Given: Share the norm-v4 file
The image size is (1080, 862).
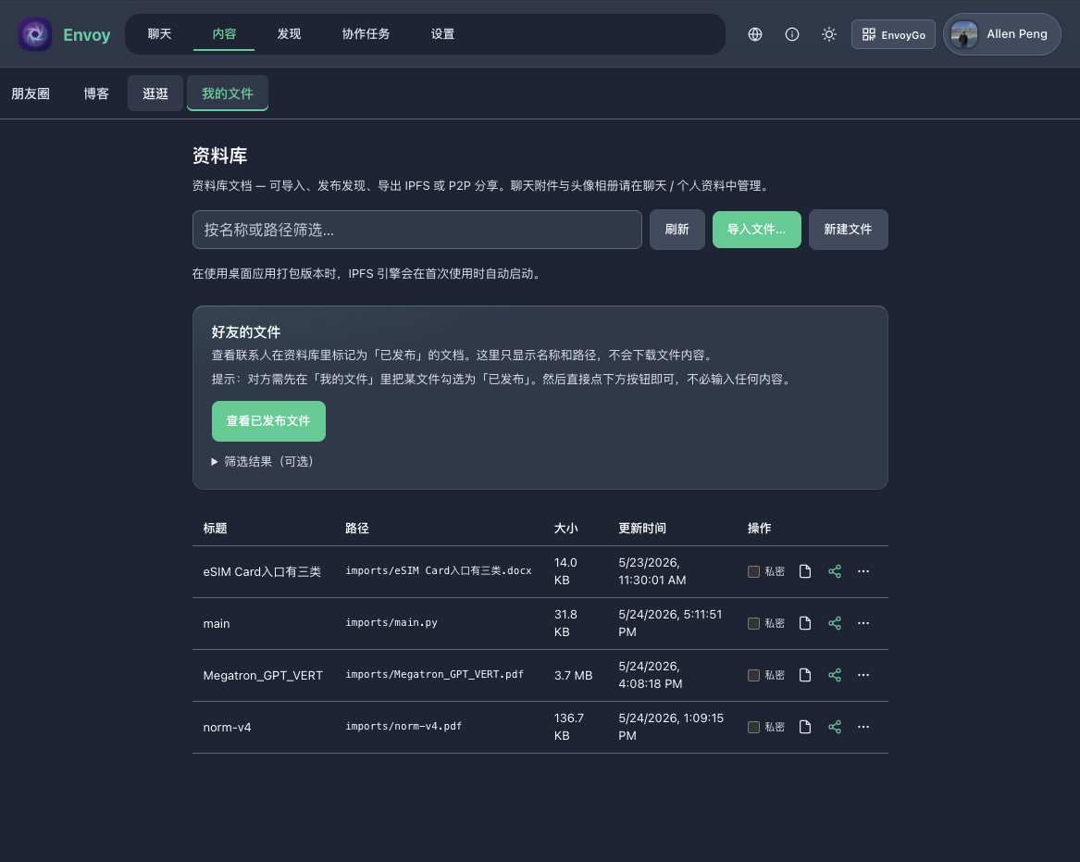Looking at the screenshot, I should pyautogui.click(x=835, y=727).
